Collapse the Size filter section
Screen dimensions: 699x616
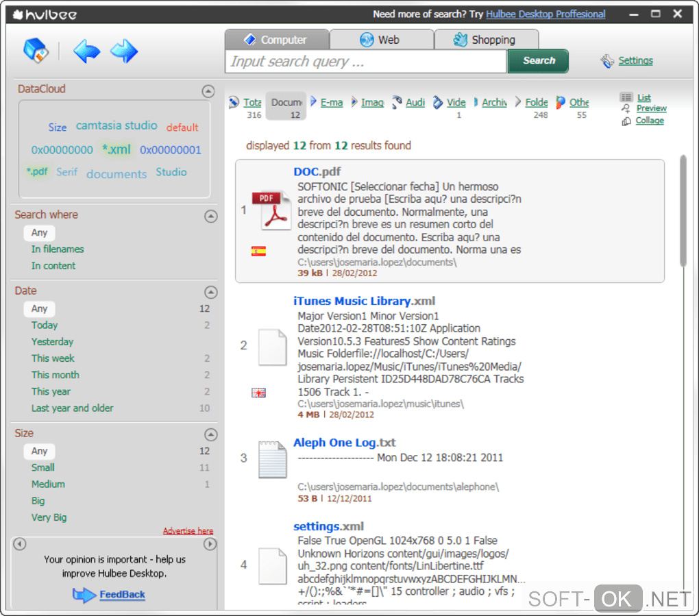coord(211,434)
